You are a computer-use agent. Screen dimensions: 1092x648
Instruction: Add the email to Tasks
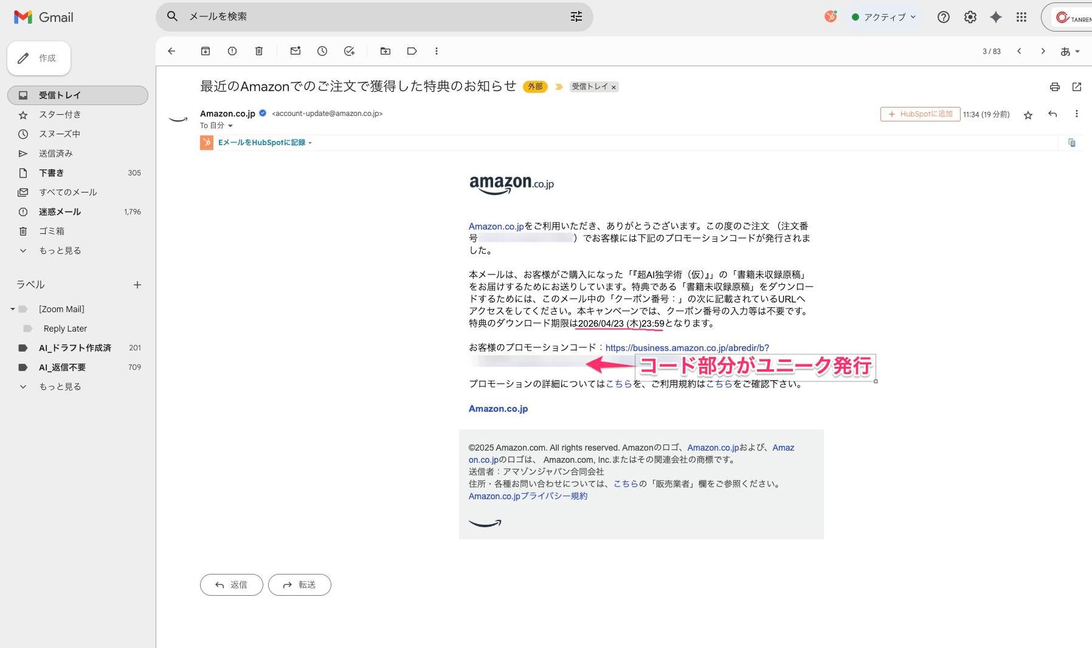[349, 51]
